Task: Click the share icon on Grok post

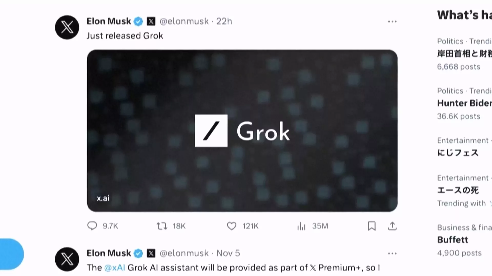Action: coord(392,226)
